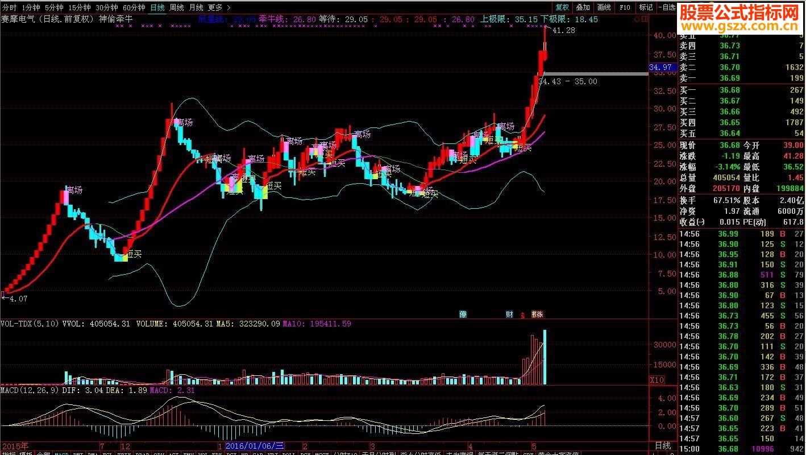Select the 1分钟 period

click(30, 7)
